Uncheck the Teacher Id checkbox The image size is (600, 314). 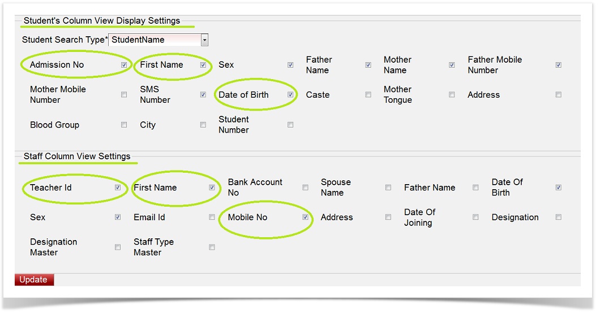[118, 187]
